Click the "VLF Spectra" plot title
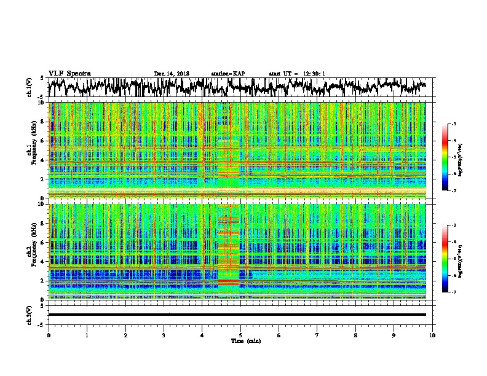The image size is (487, 376). pos(69,74)
